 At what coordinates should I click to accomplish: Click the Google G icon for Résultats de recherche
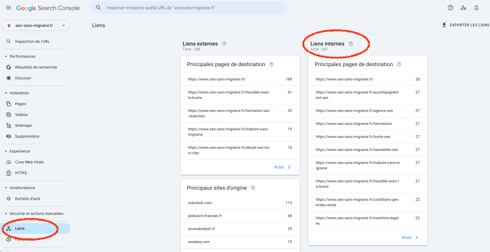[9, 67]
